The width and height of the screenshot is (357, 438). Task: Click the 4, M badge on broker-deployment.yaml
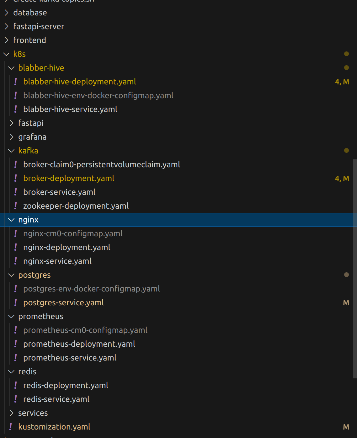pos(342,178)
